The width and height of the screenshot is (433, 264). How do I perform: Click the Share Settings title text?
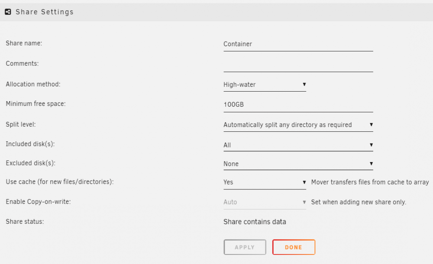(x=45, y=12)
